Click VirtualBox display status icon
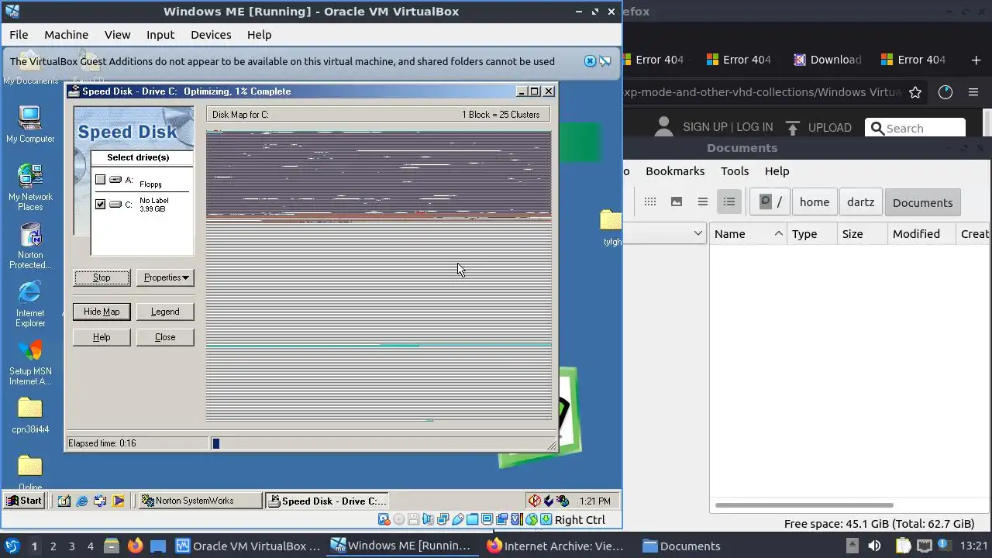992x558 pixels. [487, 520]
